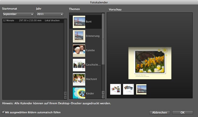Toggle Mit ausgewählten Bildern automatisch füllen checkbox
The width and height of the screenshot is (198, 117).
(x=3, y=112)
